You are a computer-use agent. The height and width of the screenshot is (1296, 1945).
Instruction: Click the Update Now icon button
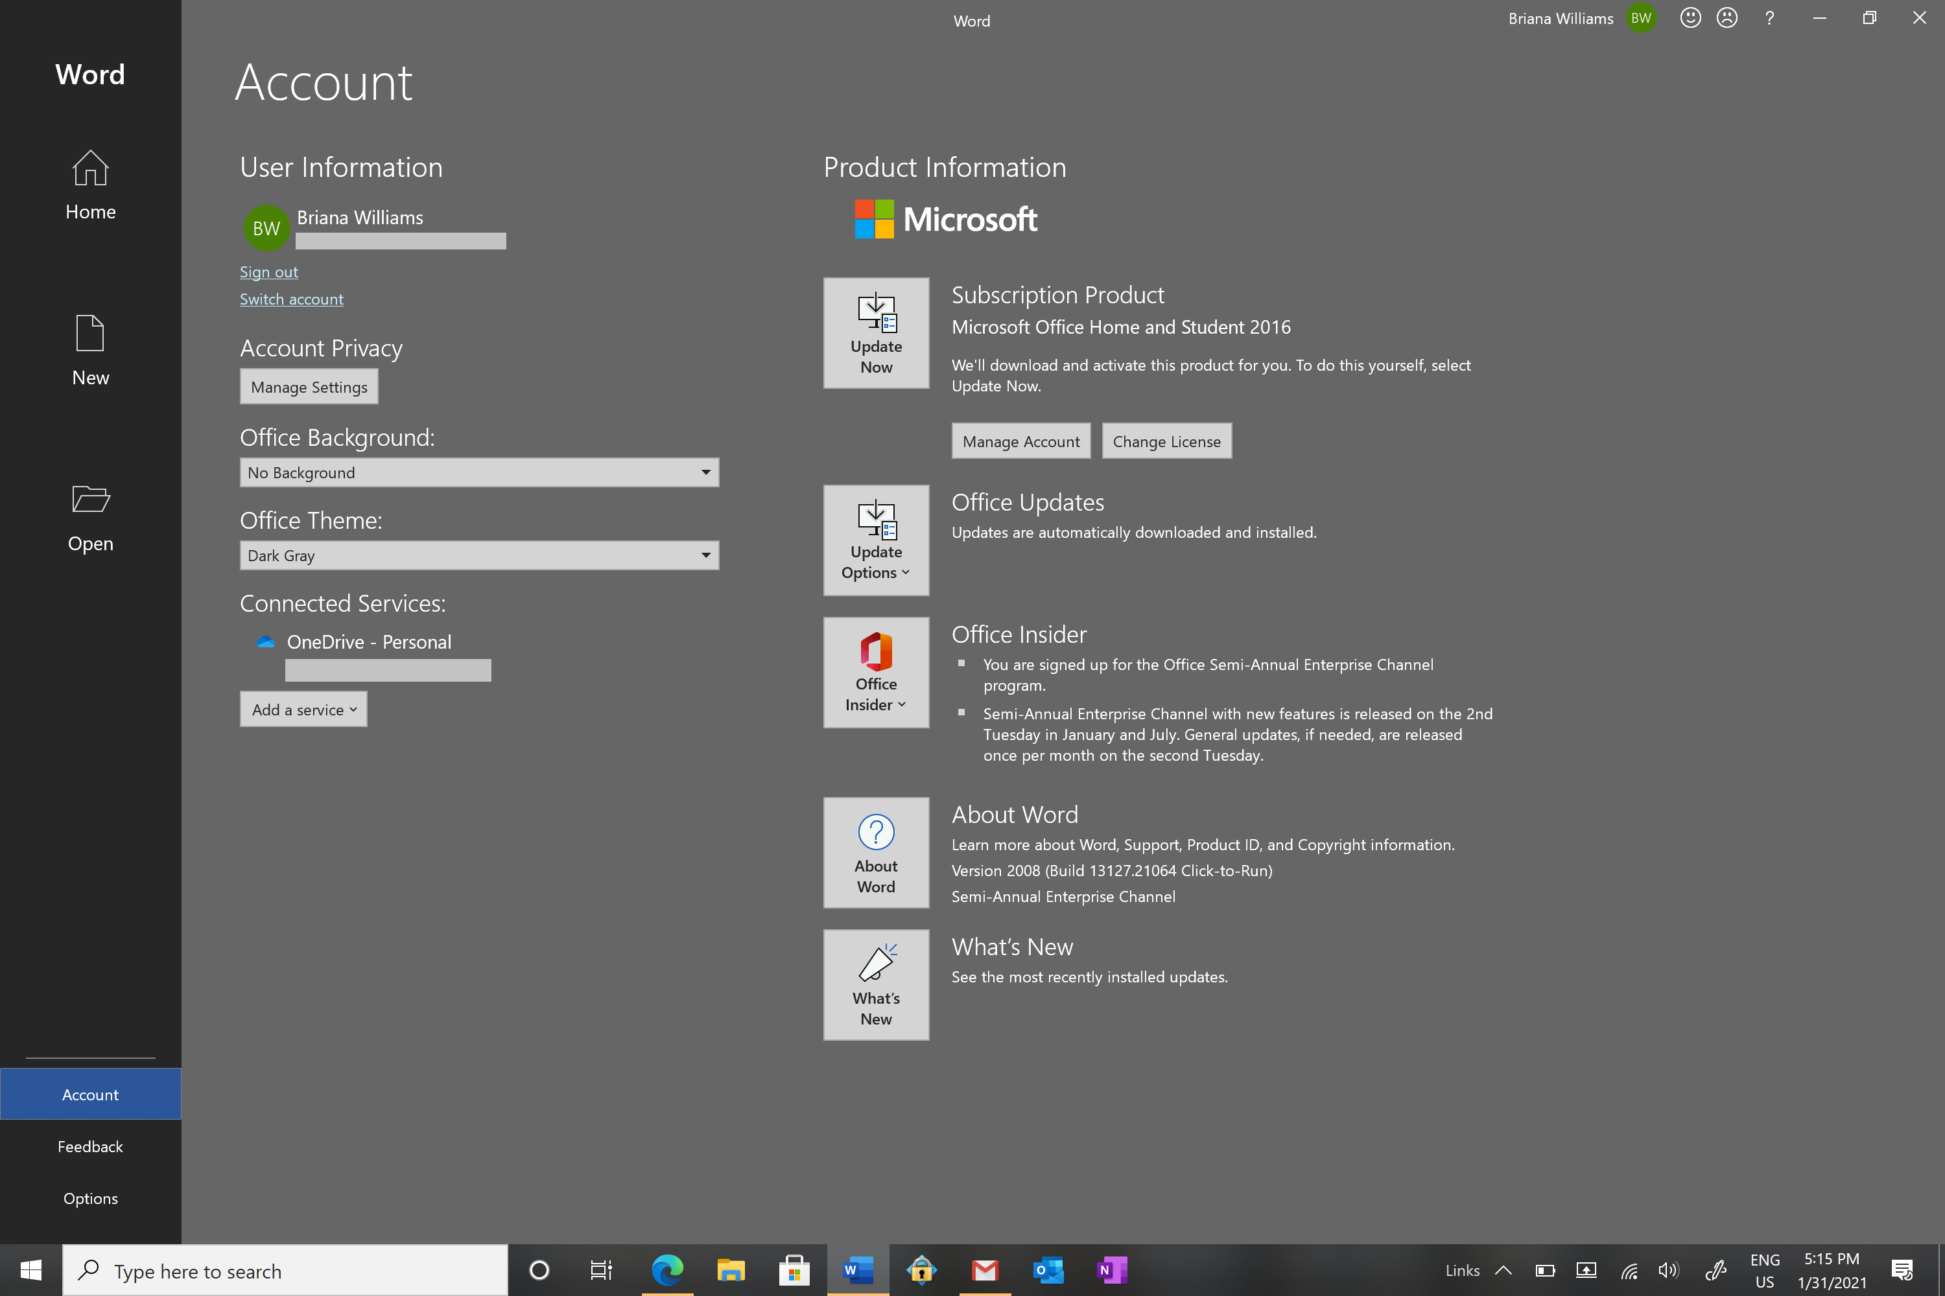point(876,332)
